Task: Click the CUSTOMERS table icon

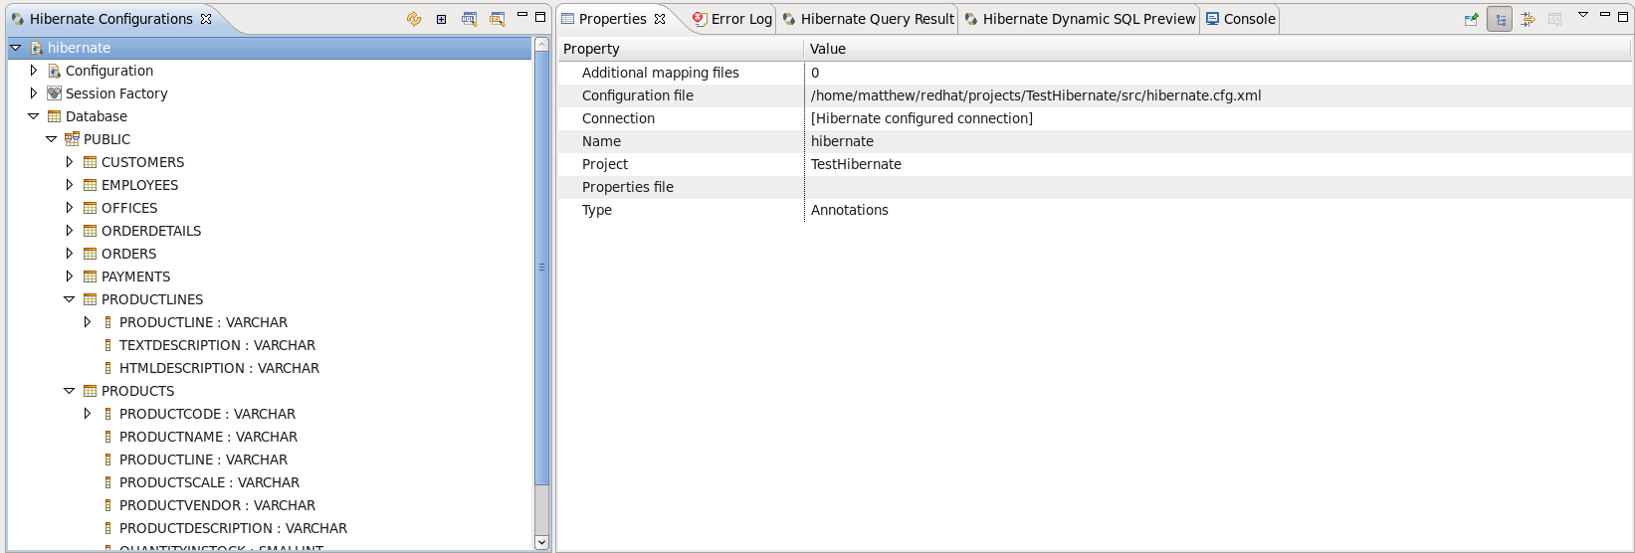Action: 91,162
